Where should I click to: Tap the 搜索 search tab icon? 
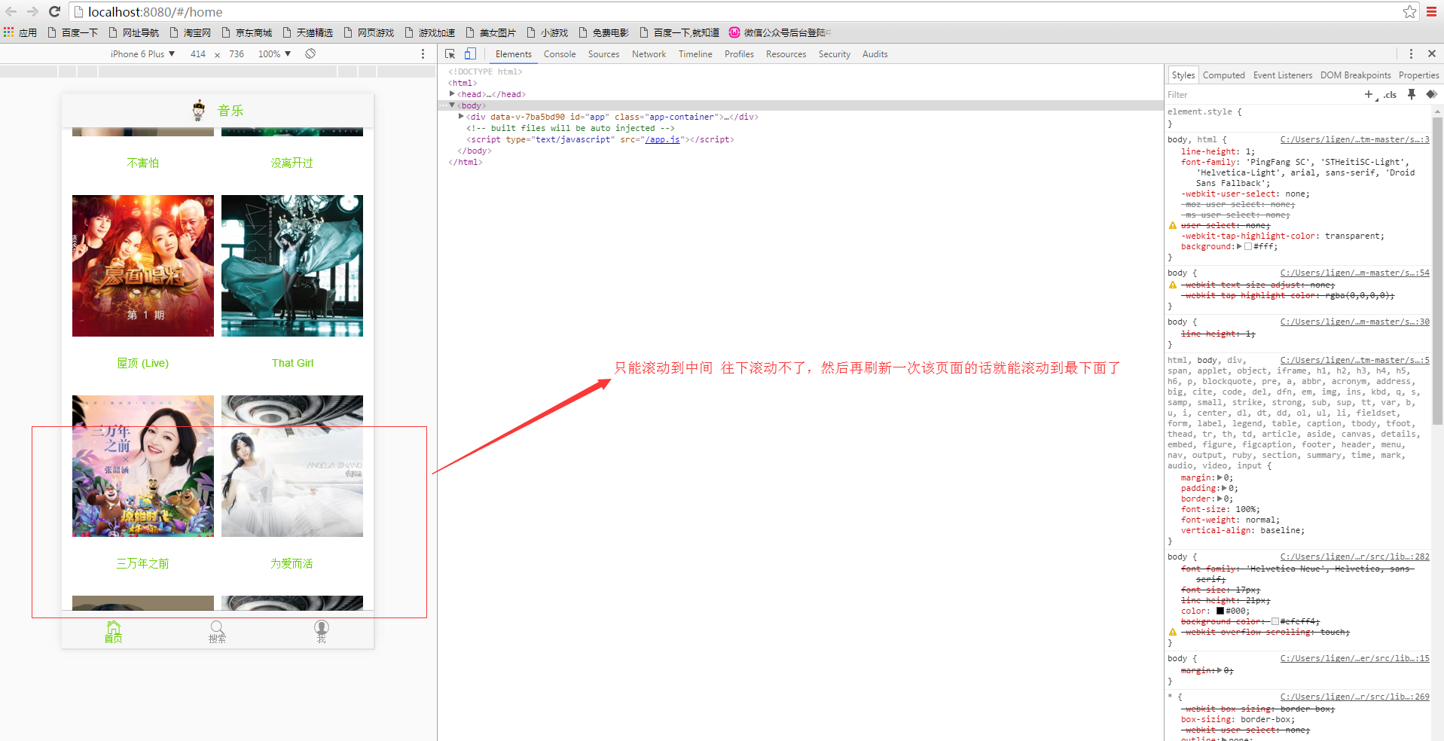click(217, 631)
